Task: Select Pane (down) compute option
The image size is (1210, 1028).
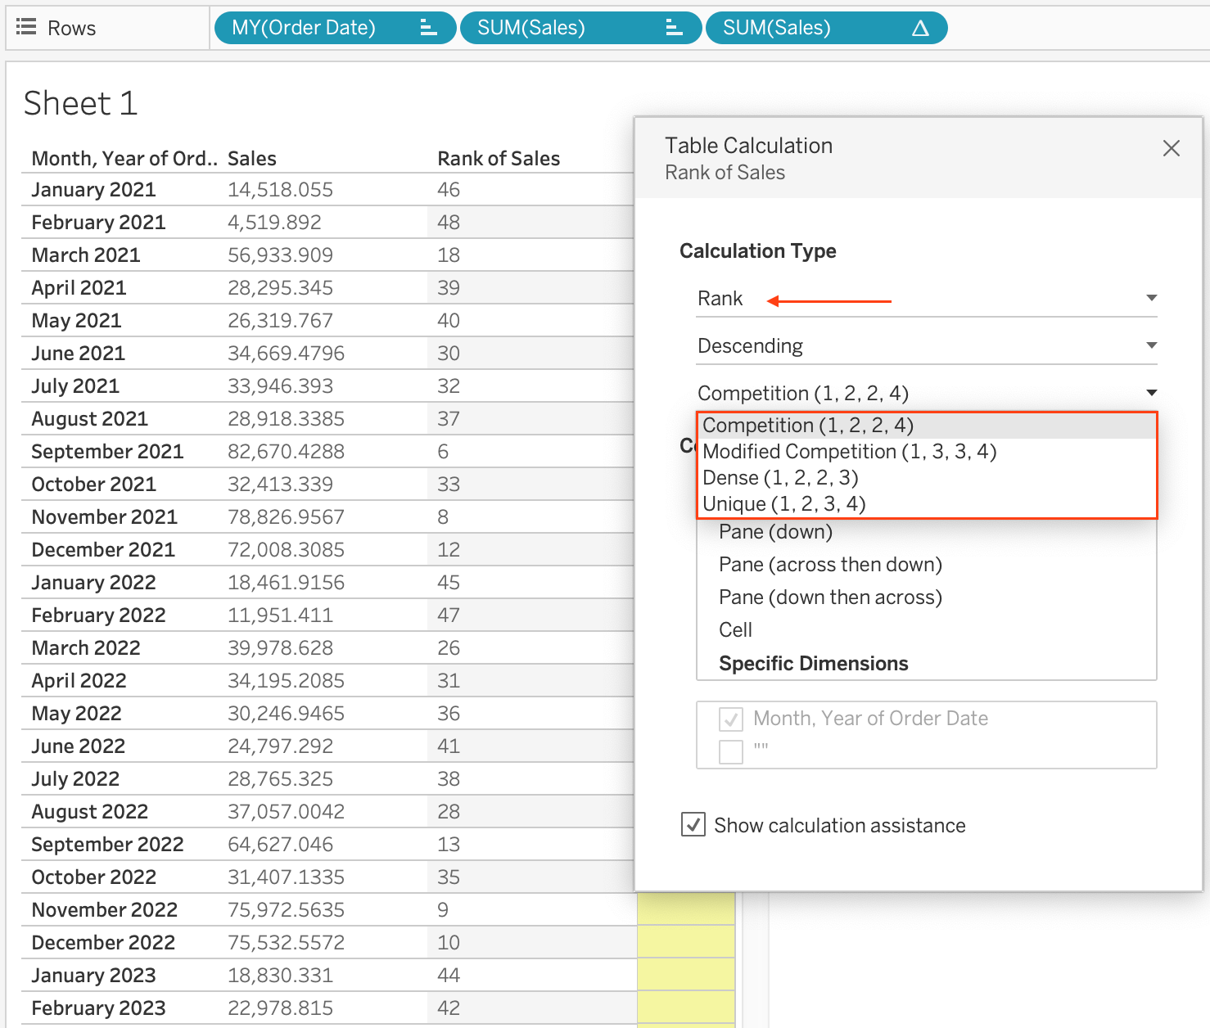Action: (775, 532)
